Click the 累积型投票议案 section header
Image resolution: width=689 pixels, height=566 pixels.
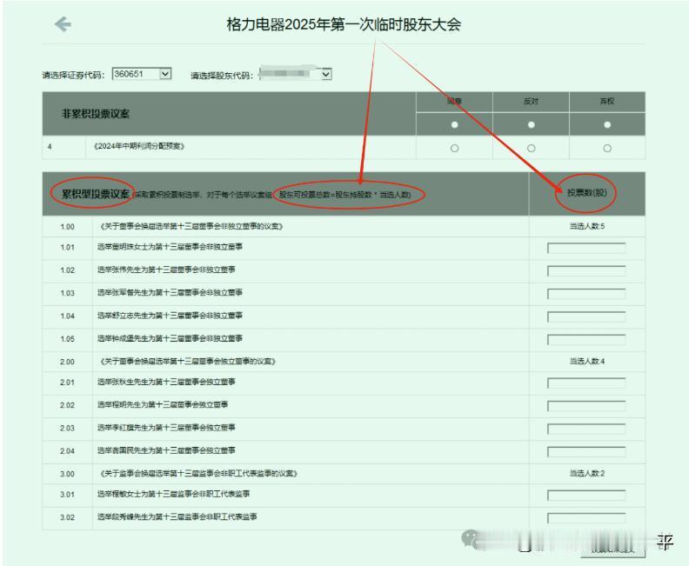[96, 194]
